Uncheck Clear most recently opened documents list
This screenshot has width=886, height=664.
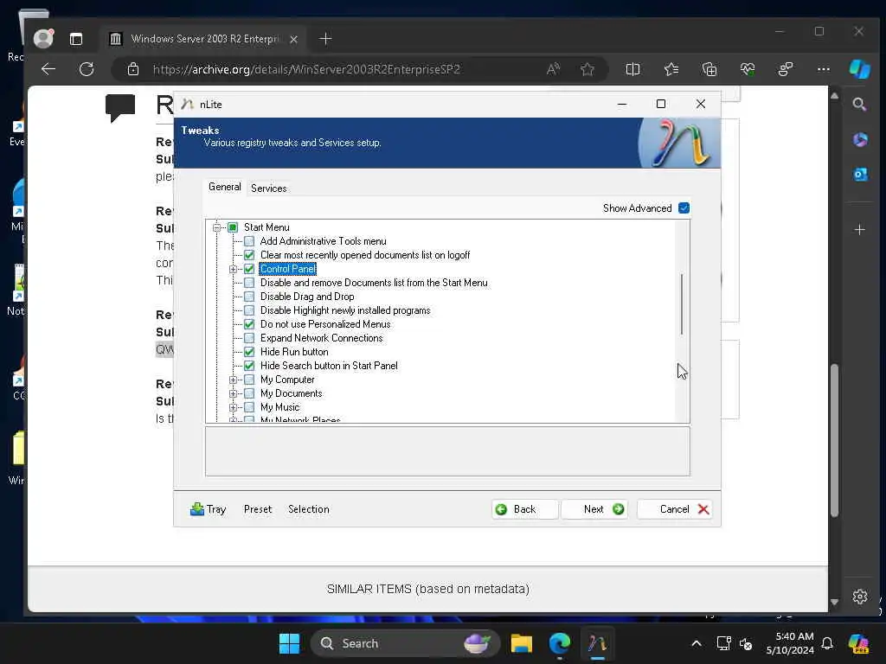click(249, 255)
